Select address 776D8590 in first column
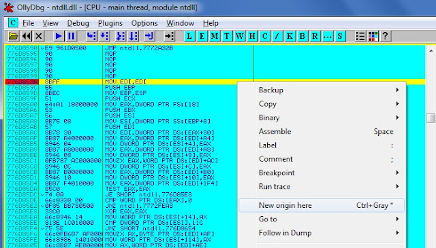Viewport: 436px width, 248px height. click(x=22, y=48)
